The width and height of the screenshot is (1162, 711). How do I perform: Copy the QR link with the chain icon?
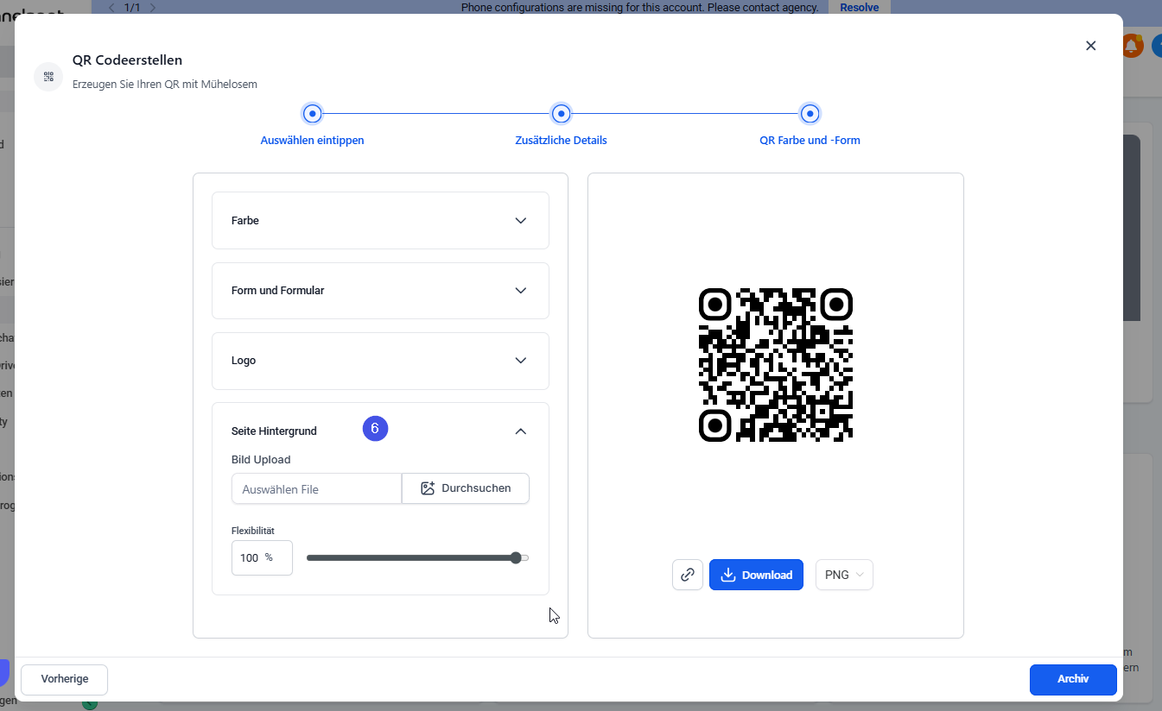(688, 575)
